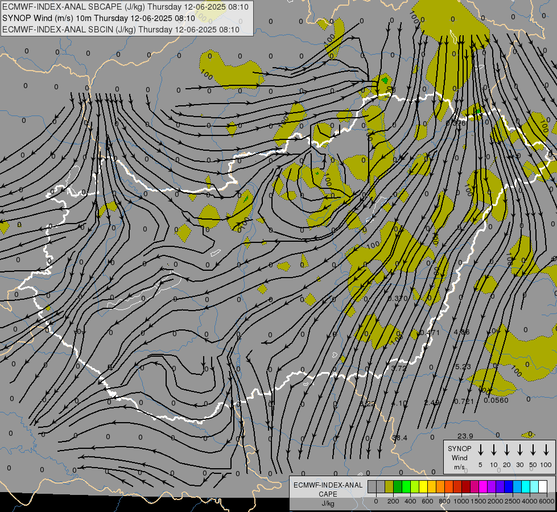
Task: Click the map value 4.10
Action: point(399,403)
